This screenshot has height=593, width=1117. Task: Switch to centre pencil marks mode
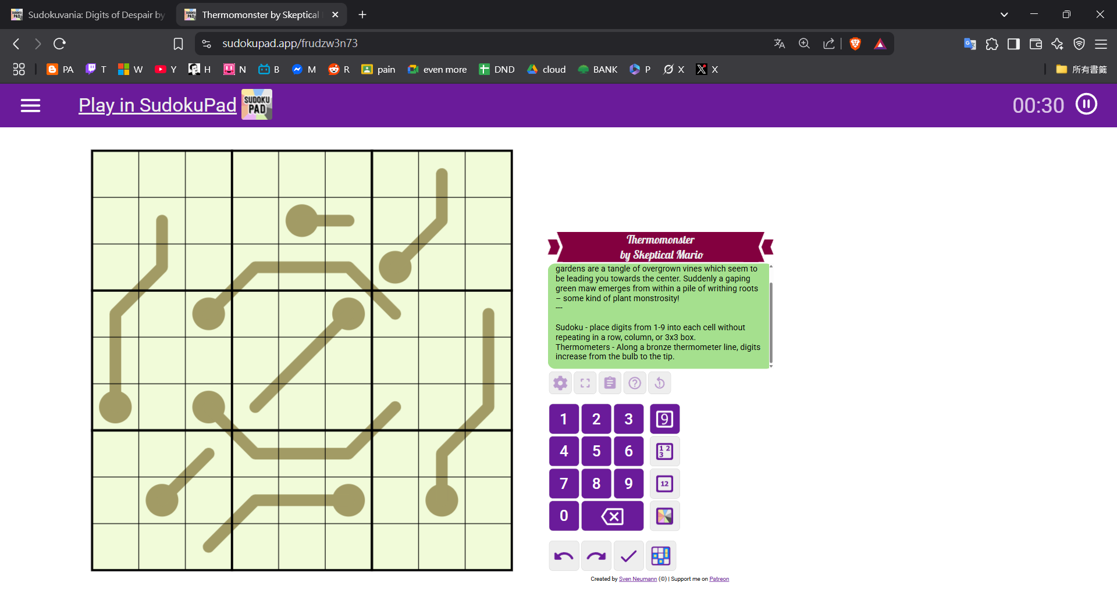[x=664, y=484]
